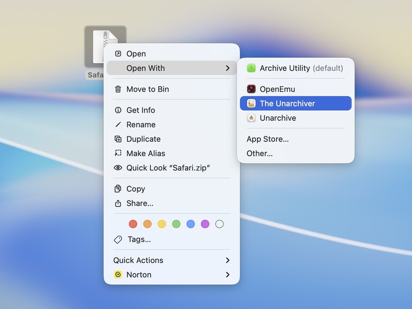Choose Share… from the menu
The height and width of the screenshot is (309, 412).
pyautogui.click(x=172, y=203)
